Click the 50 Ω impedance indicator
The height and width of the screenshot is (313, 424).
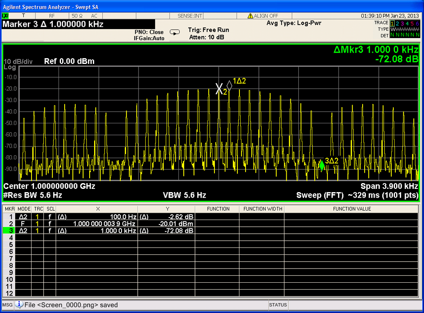click(76, 16)
